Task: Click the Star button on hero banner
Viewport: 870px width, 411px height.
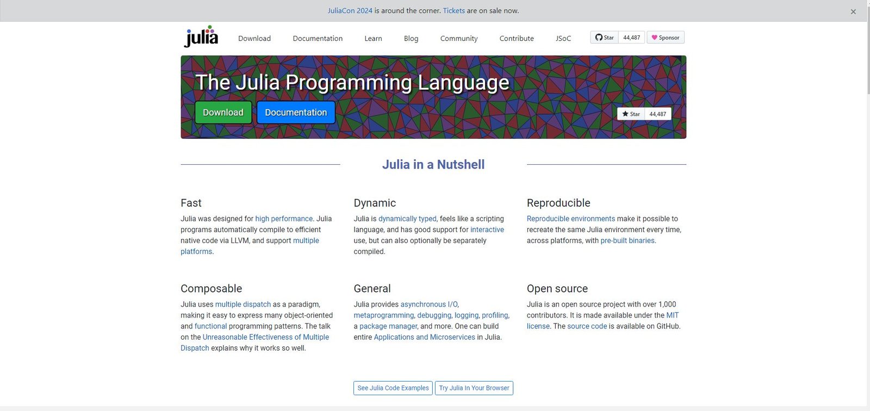Action: click(631, 114)
